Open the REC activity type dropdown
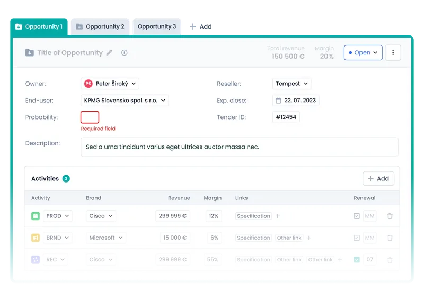The image size is (424, 301). click(x=56, y=259)
